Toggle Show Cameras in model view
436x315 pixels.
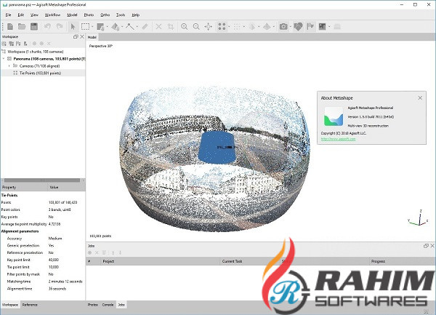[283, 27]
